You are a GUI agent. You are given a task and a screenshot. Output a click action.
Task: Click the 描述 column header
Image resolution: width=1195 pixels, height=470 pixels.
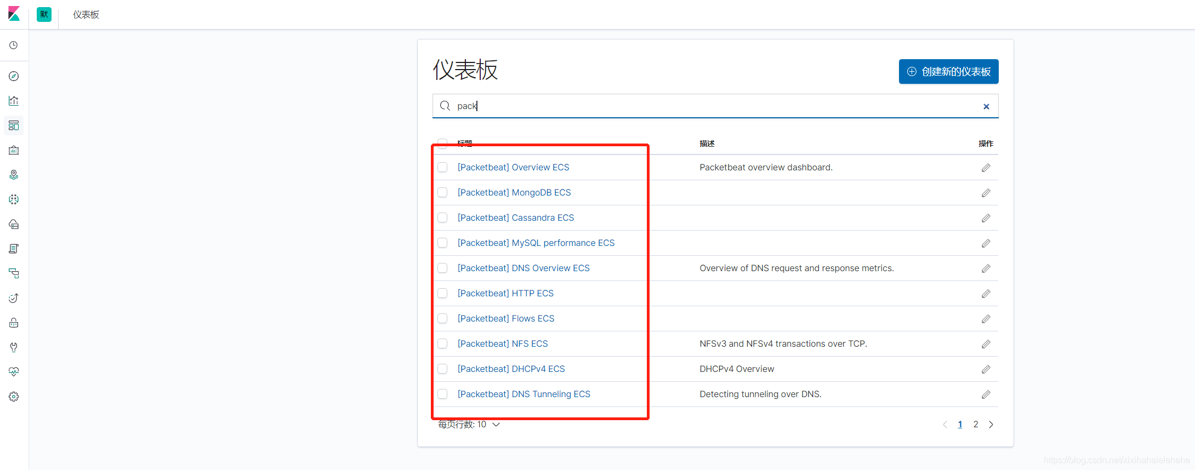707,144
